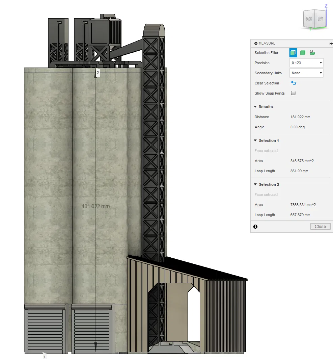Click Selection 2 loop length 657.879 mm

coord(300,215)
